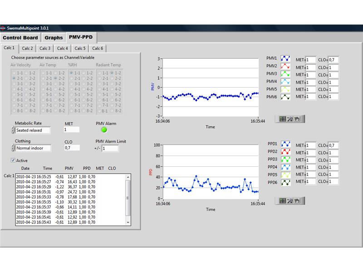Viewport: 363px width, 272px height.
Task: Select Air Velocity source 2-1
Action: click(14, 78)
